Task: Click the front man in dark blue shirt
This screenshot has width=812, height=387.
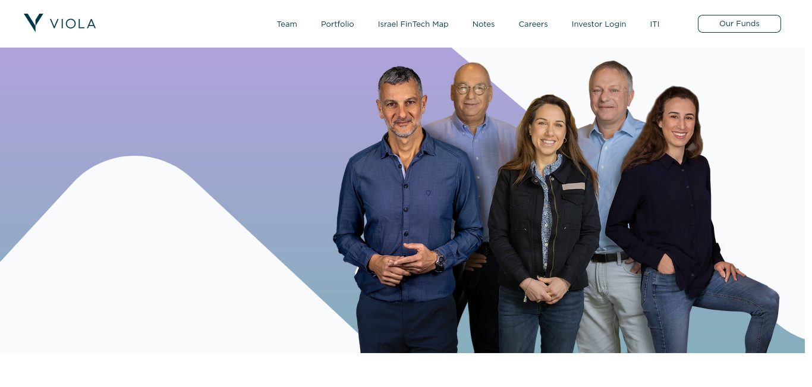Action: click(x=407, y=214)
